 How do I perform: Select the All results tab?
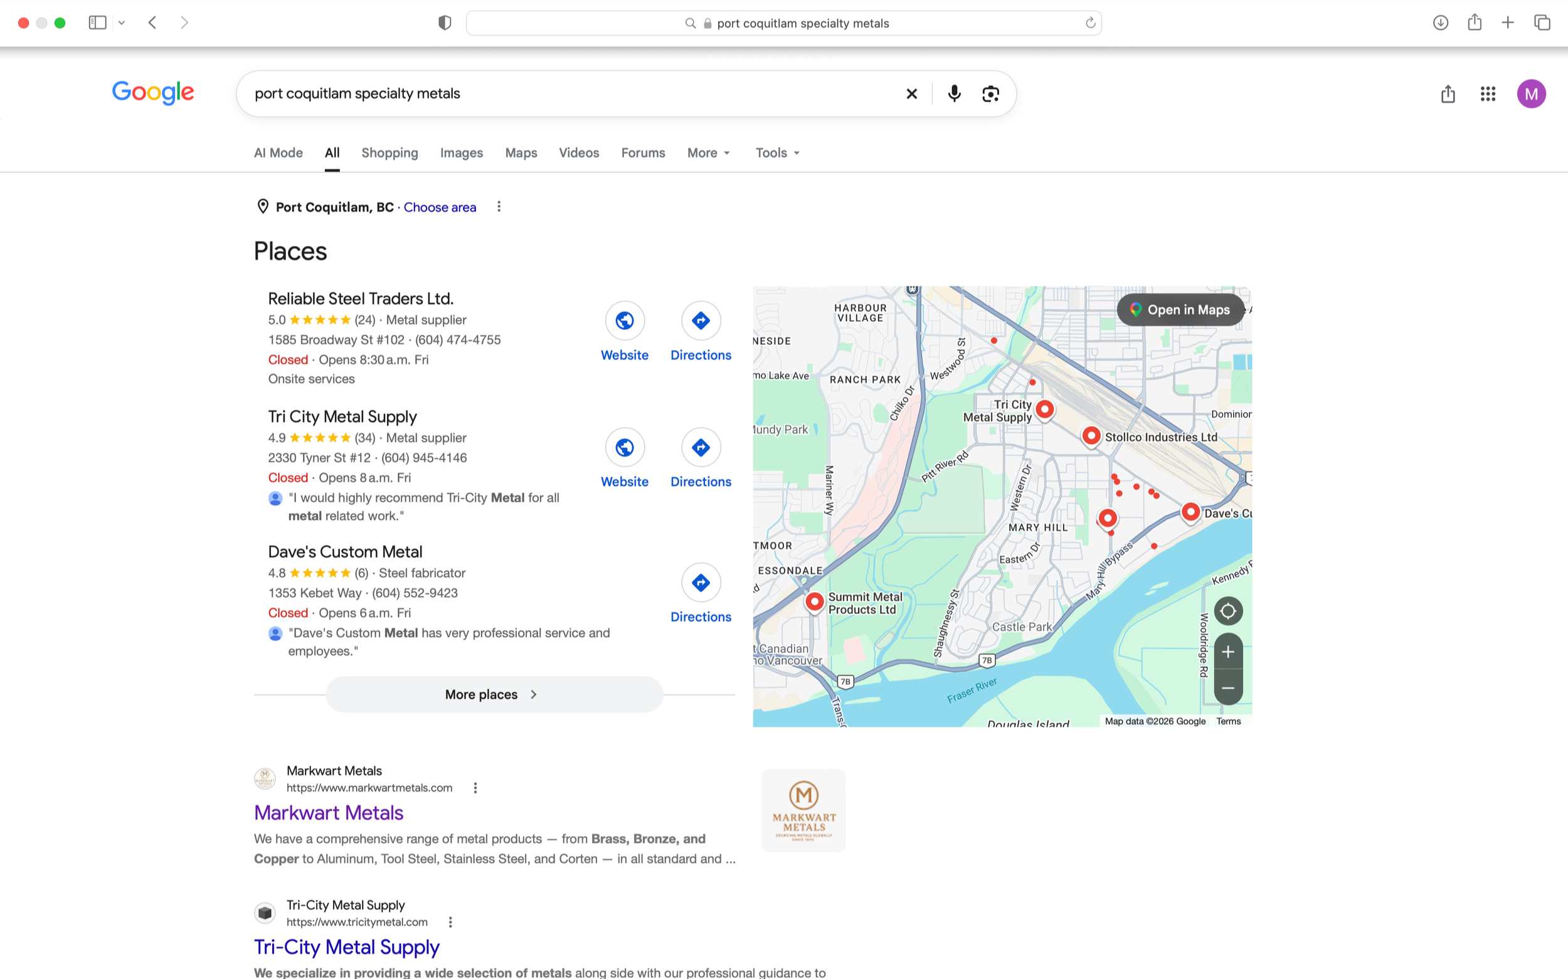332,153
